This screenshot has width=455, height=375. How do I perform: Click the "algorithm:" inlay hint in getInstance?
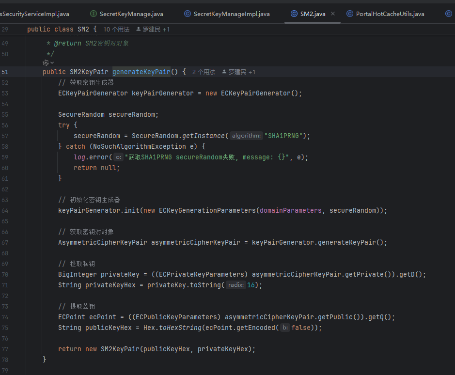click(246, 136)
